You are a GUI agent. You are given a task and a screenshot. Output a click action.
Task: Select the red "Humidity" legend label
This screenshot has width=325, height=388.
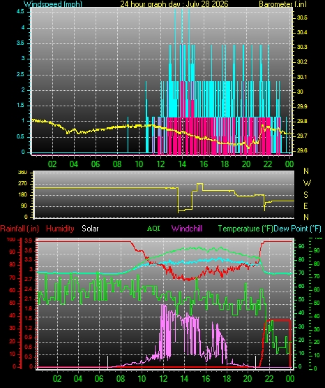click(60, 229)
